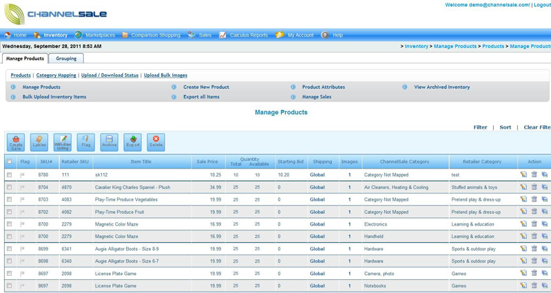Viewport: 551px width, 293px height.
Task: Toggle the select-all header checkbox
Action: [x=9, y=162]
